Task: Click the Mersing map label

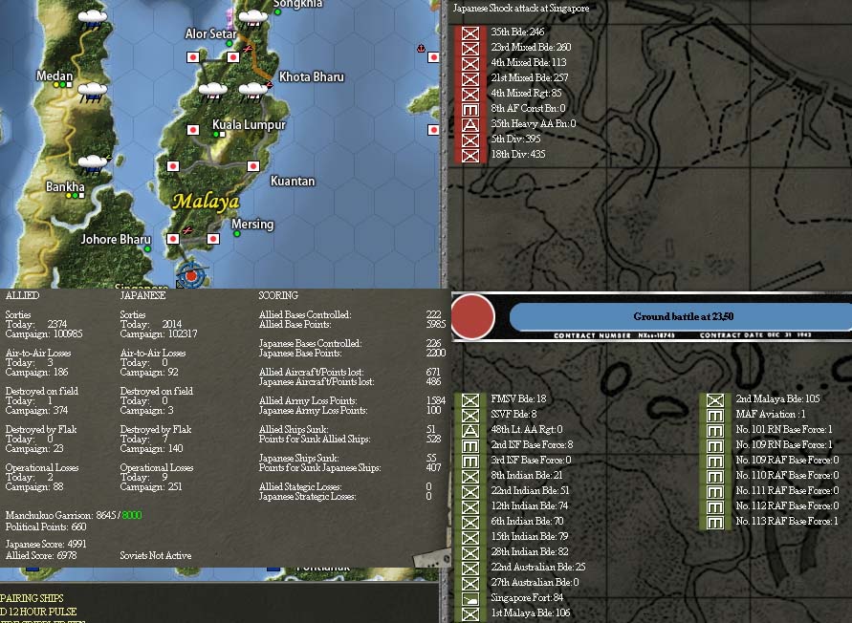Action: pos(252,224)
